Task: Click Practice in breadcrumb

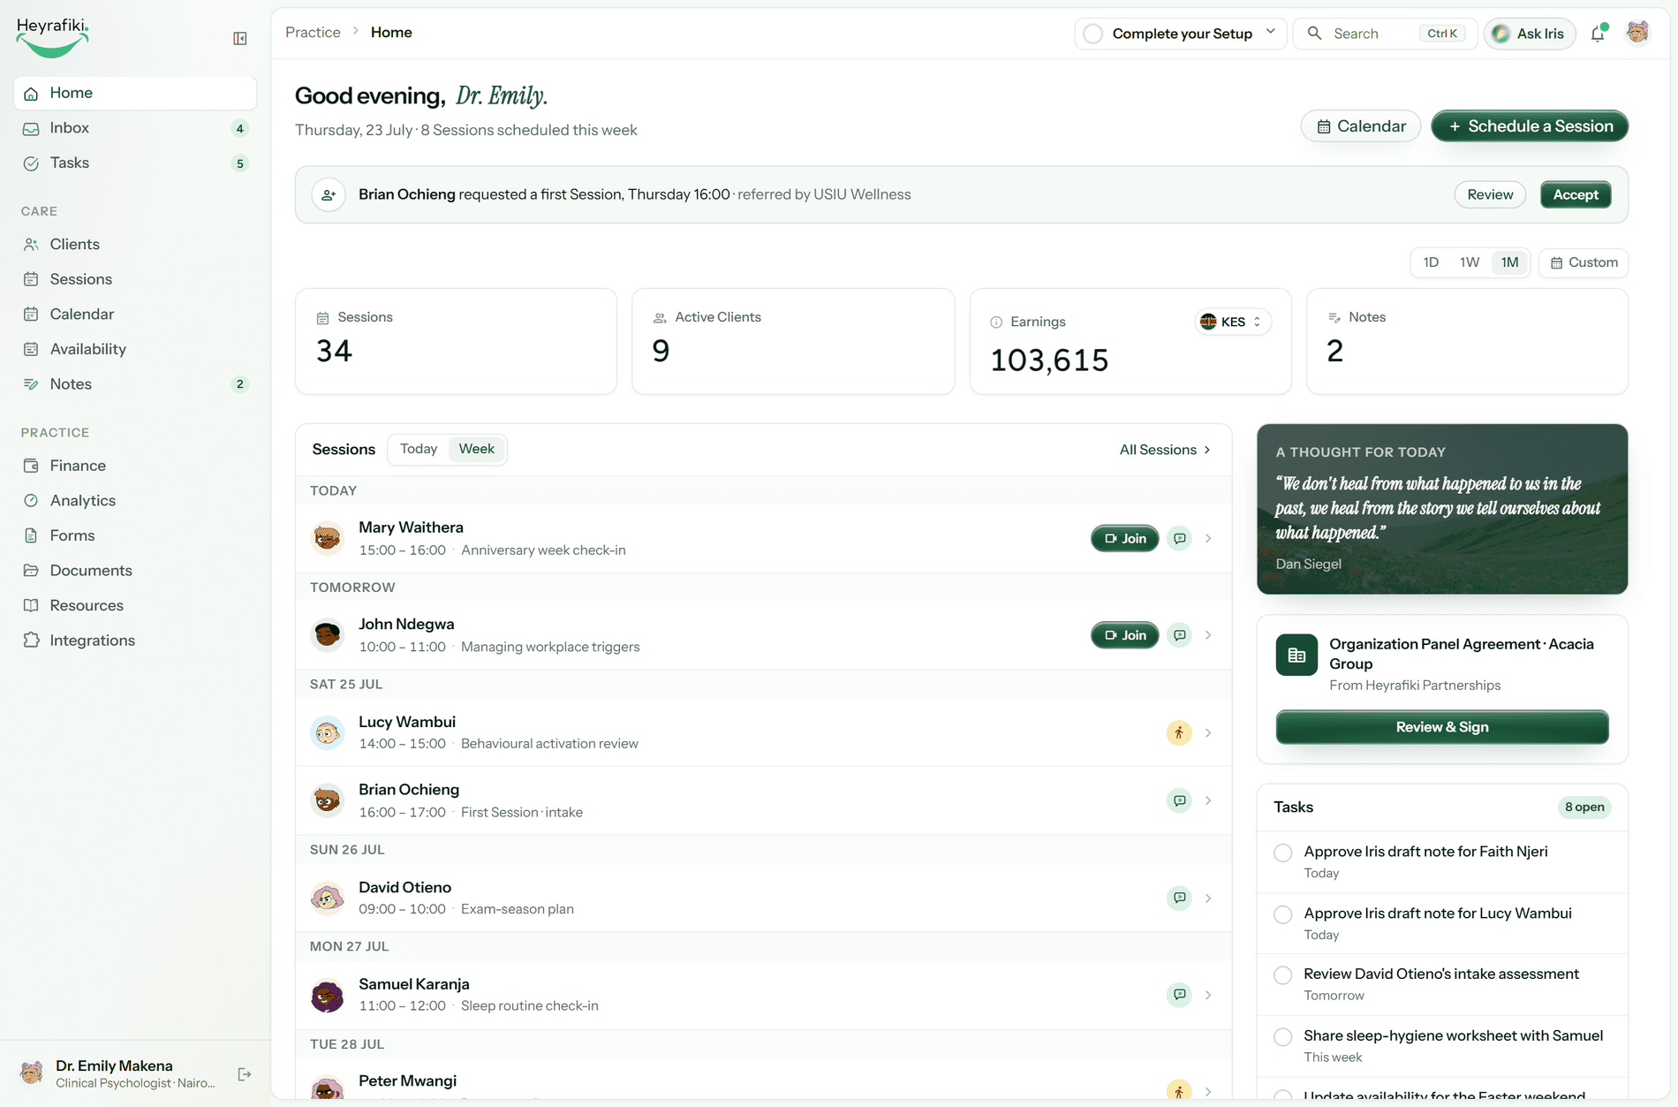Action: pos(313,32)
